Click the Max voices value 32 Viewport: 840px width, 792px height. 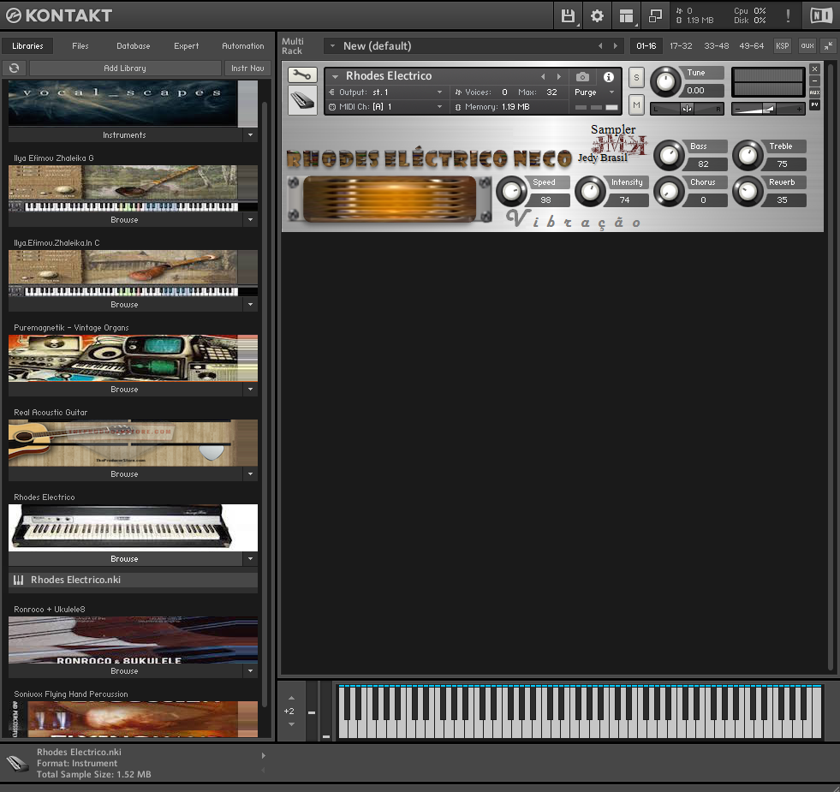click(551, 92)
